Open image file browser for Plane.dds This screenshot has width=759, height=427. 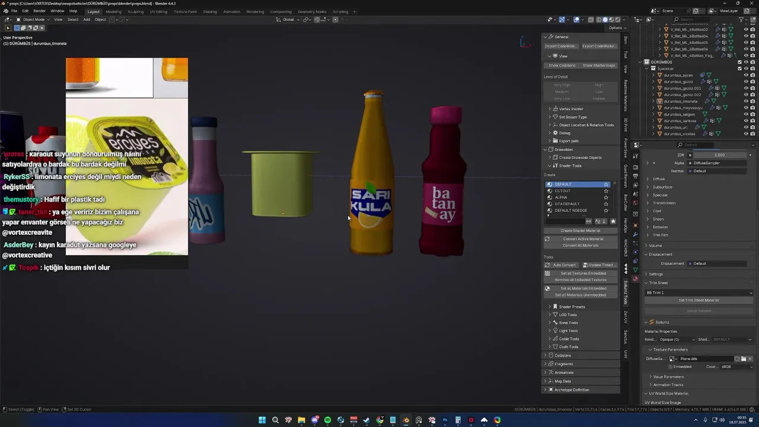point(744,359)
